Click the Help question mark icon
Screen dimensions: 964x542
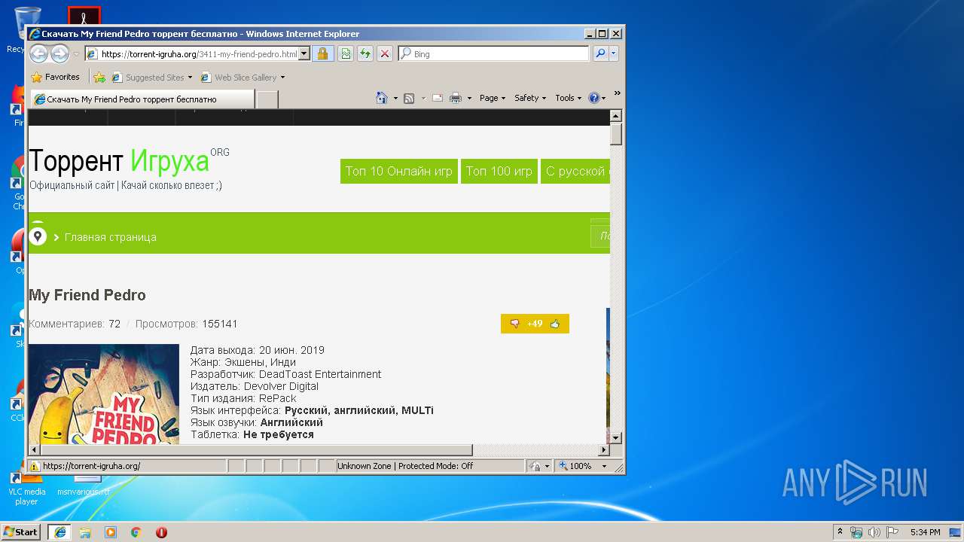pyautogui.click(x=593, y=98)
